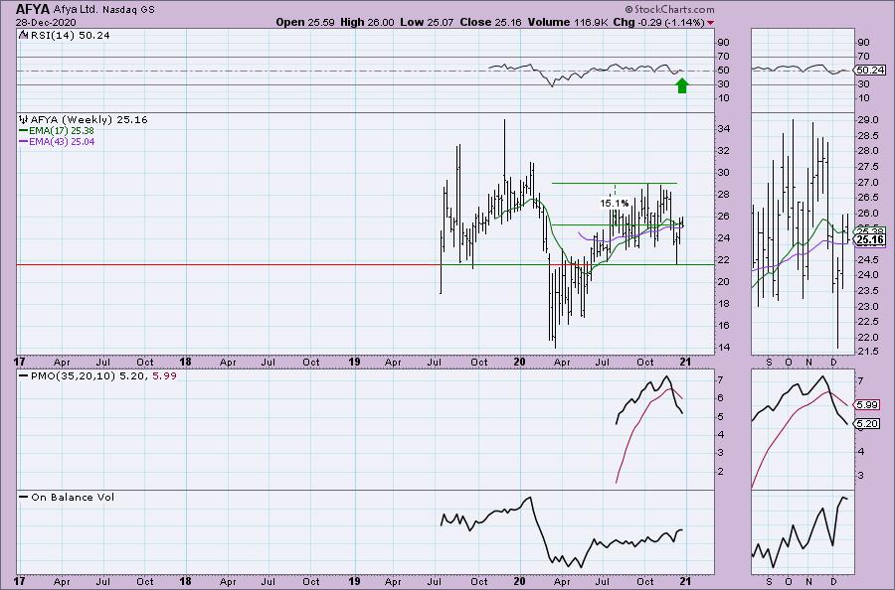Click the Low 25.07 value
The image size is (895, 590).
pyautogui.click(x=427, y=22)
